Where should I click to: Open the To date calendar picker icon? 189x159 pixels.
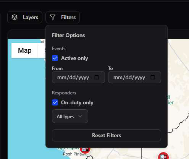[x=153, y=77]
